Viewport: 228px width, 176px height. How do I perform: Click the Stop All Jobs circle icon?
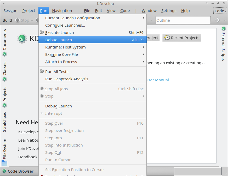point(42,89)
